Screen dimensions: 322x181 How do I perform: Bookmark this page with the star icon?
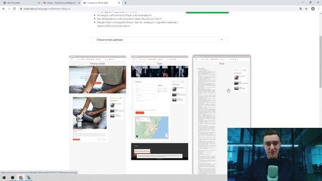pyautogui.click(x=306, y=9)
